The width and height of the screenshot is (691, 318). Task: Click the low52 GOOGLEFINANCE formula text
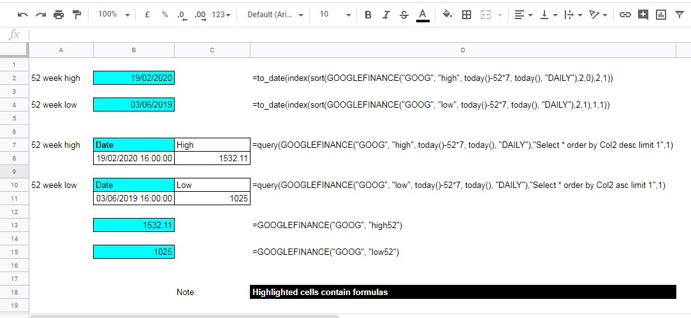point(325,252)
